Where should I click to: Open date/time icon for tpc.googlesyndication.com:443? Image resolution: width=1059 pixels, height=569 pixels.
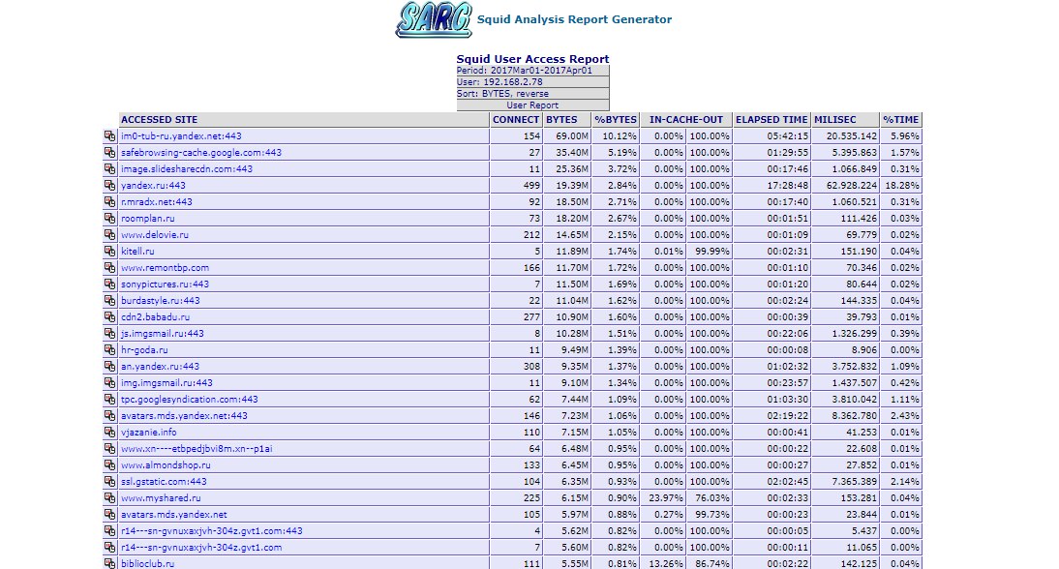109,399
